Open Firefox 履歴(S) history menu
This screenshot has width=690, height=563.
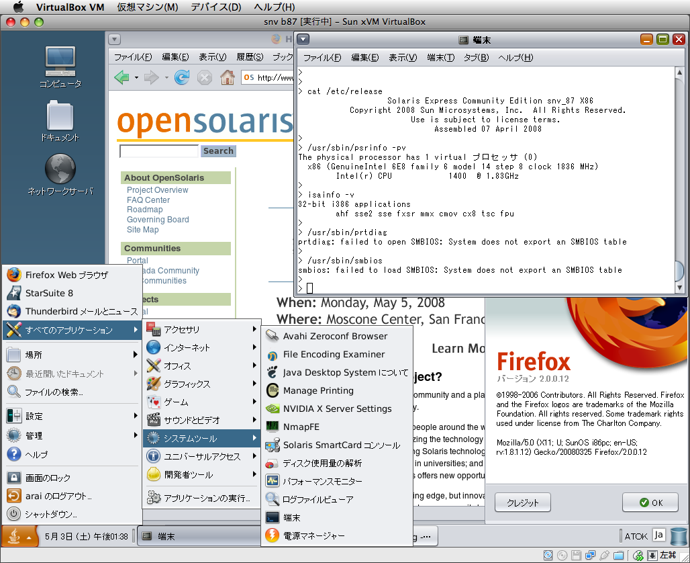(x=250, y=57)
